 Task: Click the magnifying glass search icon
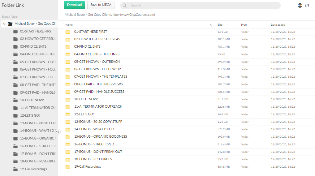point(124,6)
